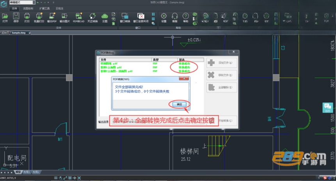
Task: Switch to the 云批注 ribbon tab
Action: [x=59, y=8]
